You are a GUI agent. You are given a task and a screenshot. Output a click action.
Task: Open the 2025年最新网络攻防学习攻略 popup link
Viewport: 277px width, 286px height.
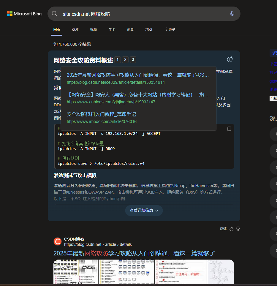pyautogui.click(x=138, y=75)
